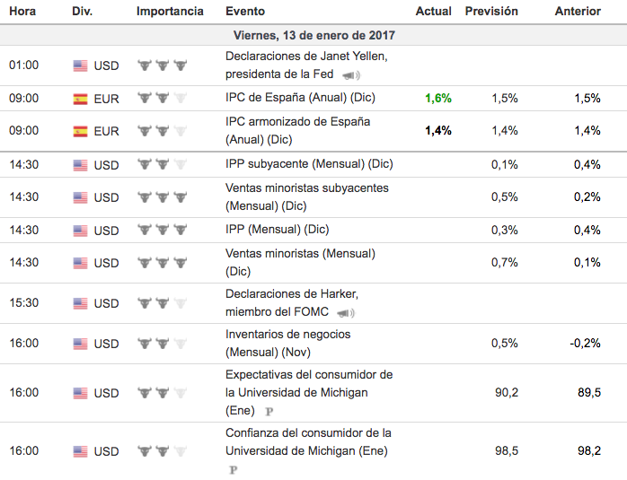
Task: Click preliminary P icon under Confianza del consumidor
Action: tap(234, 469)
